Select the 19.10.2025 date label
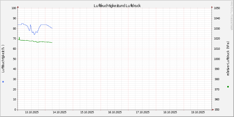The width and height of the screenshot is (234, 117). click(x=198, y=112)
